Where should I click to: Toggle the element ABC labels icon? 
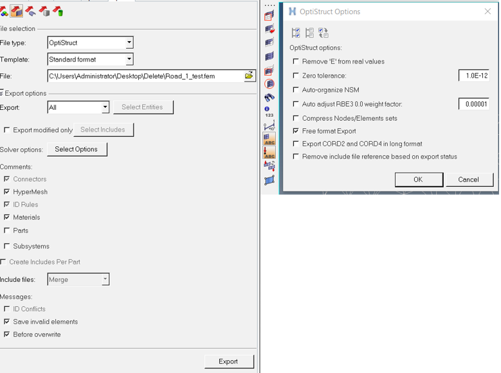[269, 139]
